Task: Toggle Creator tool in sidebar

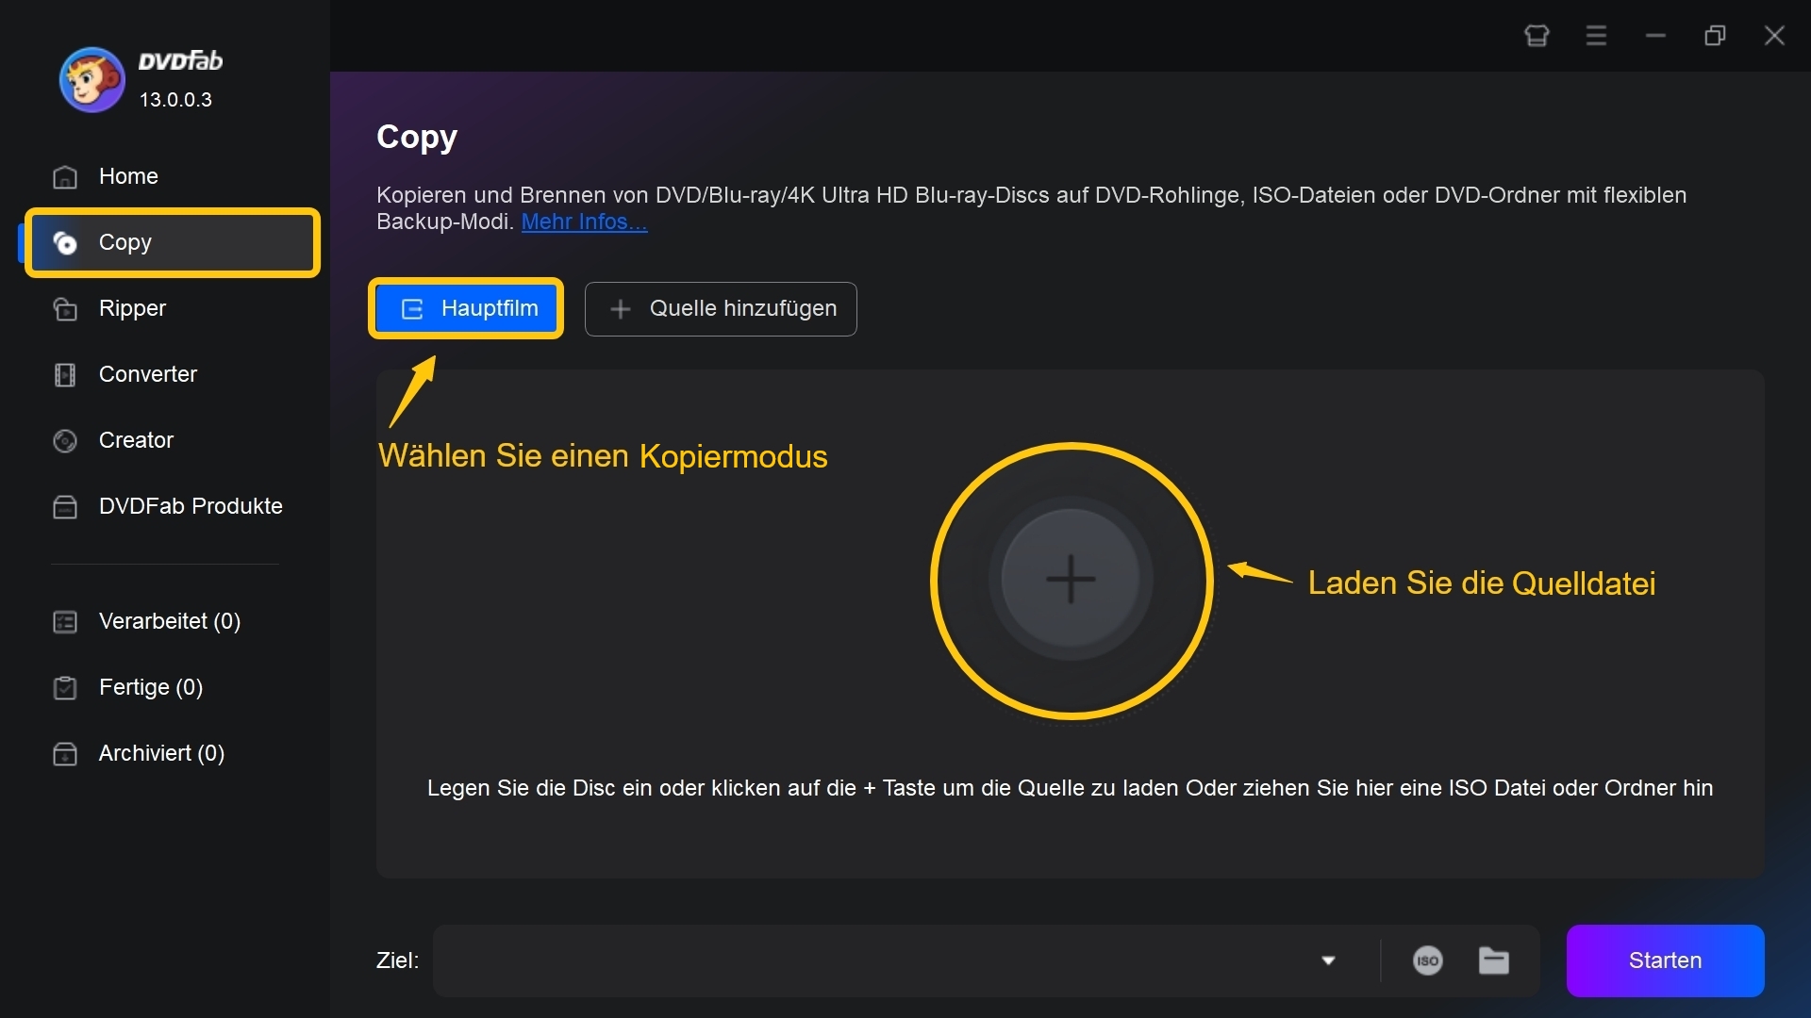Action: pos(137,438)
